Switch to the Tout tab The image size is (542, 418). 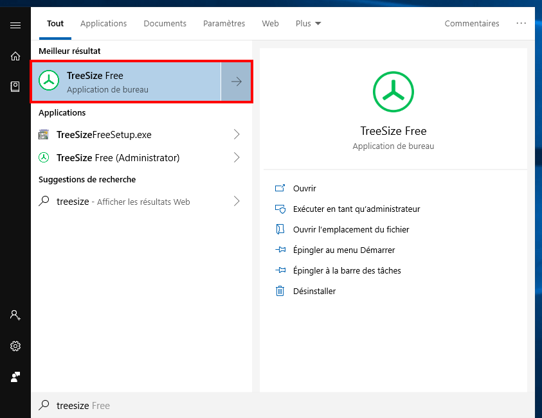point(55,24)
